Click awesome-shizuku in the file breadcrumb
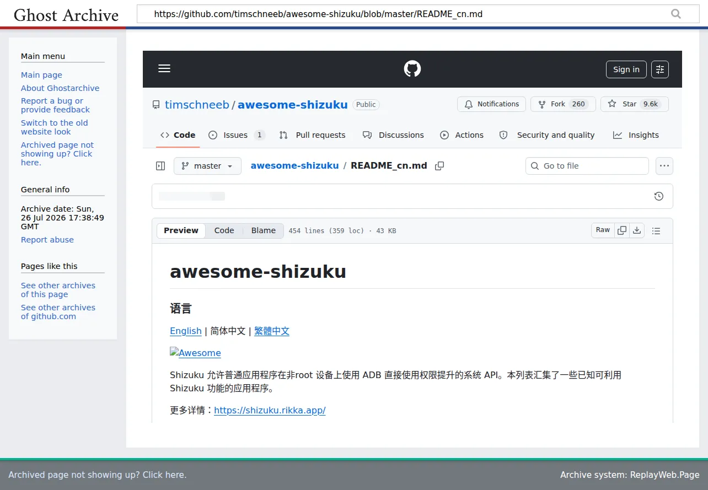This screenshot has height=490, width=708. tap(294, 165)
